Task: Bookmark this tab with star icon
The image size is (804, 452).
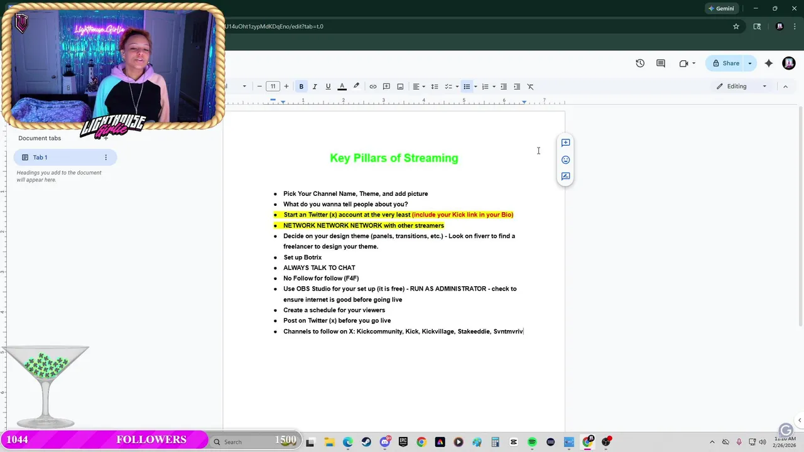Action: pyautogui.click(x=736, y=26)
